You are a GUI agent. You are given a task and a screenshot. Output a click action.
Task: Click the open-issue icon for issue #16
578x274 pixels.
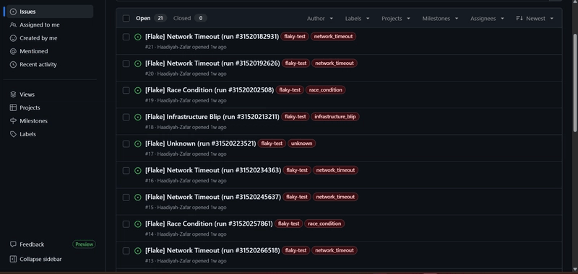click(138, 171)
